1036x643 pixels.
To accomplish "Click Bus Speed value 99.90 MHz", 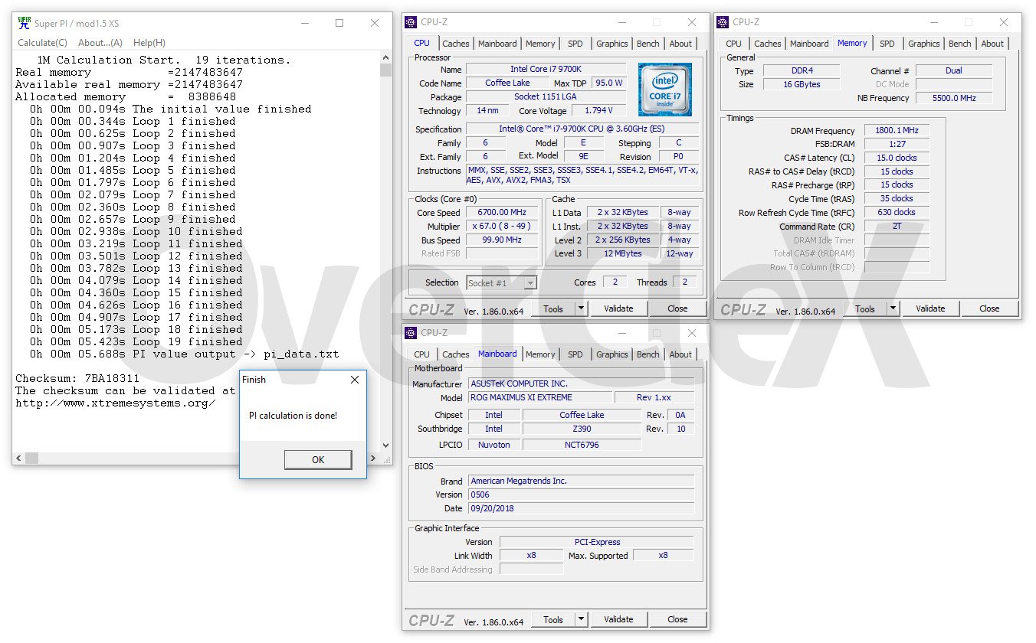I will (x=503, y=240).
